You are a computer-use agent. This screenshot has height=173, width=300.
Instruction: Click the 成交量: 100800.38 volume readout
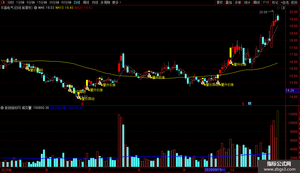pos(35,108)
